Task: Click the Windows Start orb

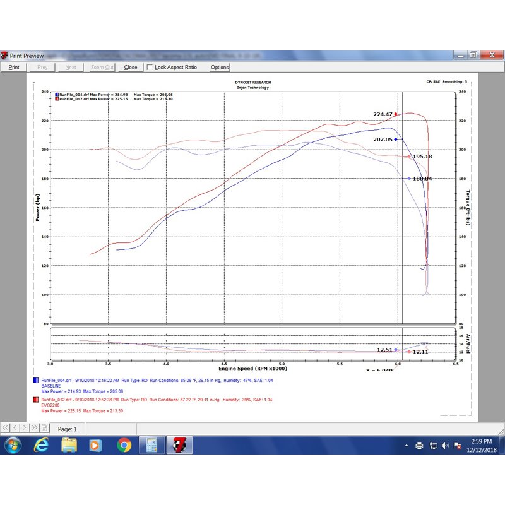Action: point(13,445)
